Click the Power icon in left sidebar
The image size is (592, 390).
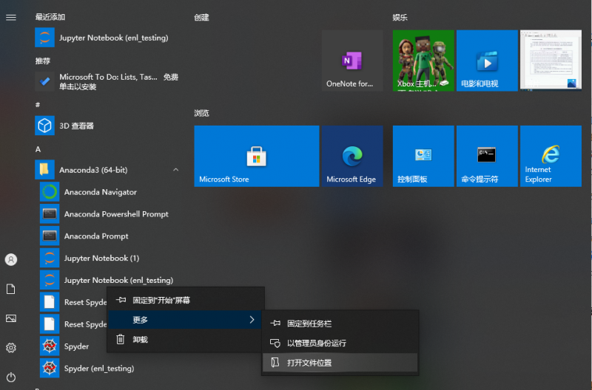(x=11, y=377)
